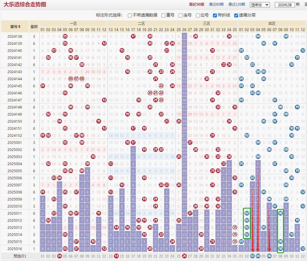Click red ball 28 in row 2024138
This screenshot has width=307, height=261.
[x=196, y=36]
